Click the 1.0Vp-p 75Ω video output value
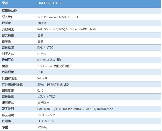162x131 pixels. click(46, 97)
